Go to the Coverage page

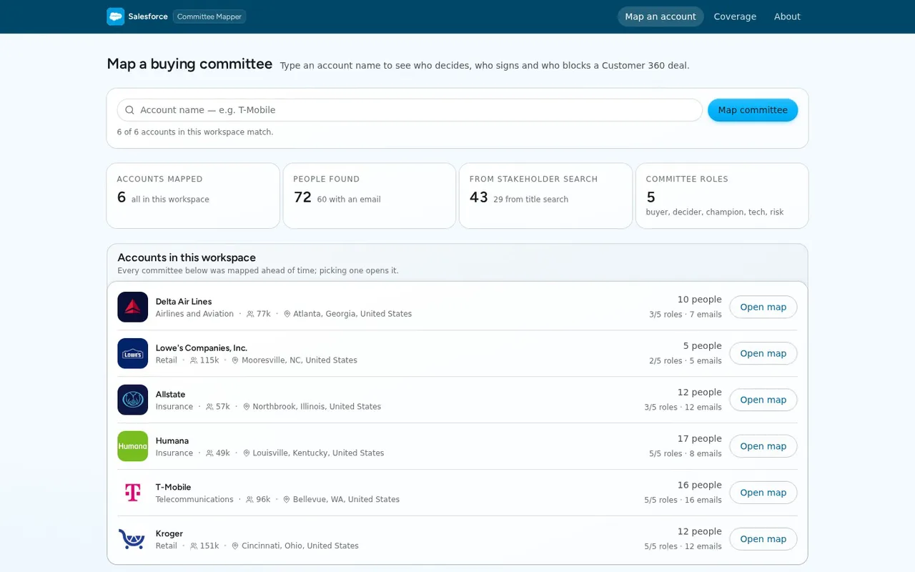[x=735, y=16]
